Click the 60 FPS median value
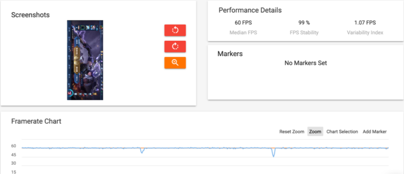The image size is (404, 174). [x=243, y=23]
